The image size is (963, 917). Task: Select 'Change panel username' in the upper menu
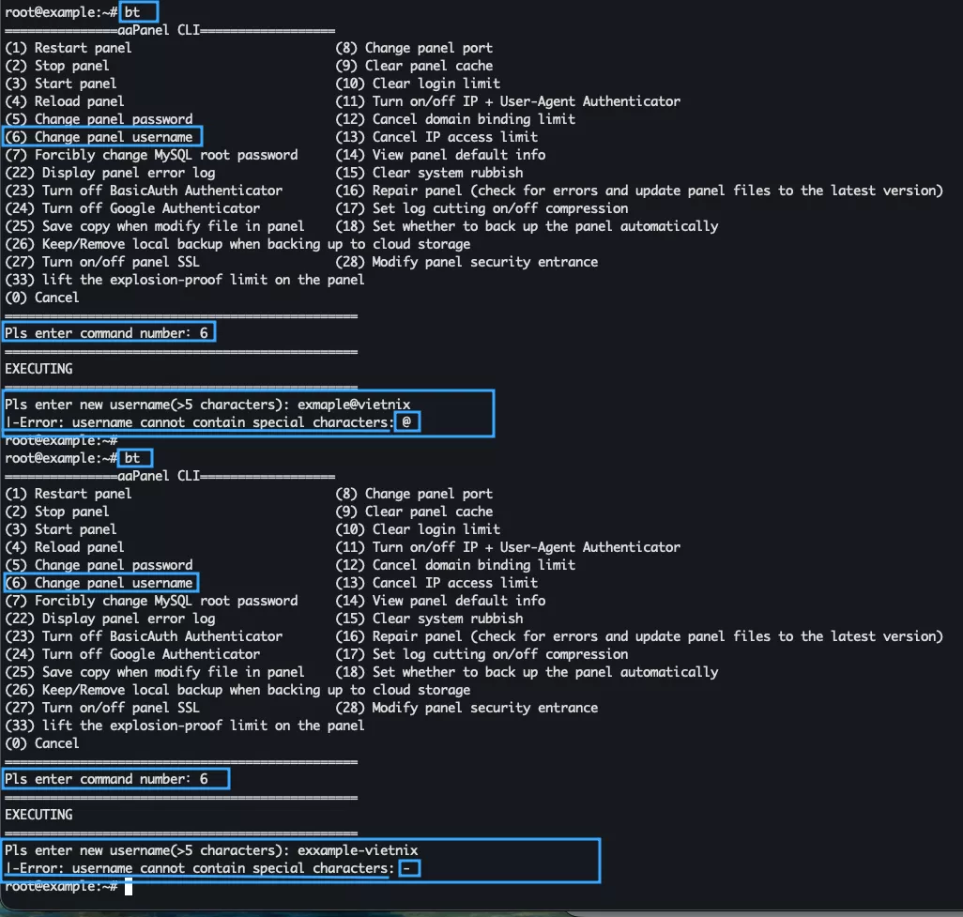101,137
